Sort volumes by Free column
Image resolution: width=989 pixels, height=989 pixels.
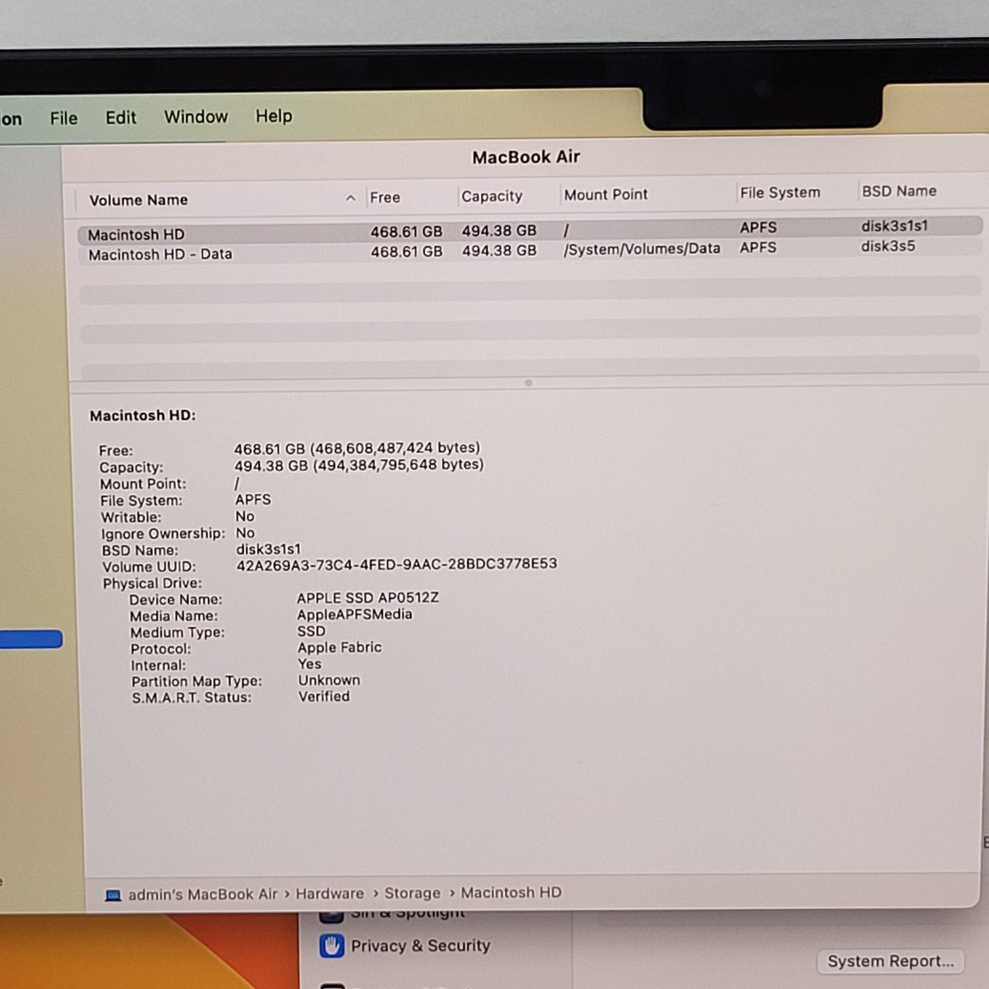[x=385, y=197]
